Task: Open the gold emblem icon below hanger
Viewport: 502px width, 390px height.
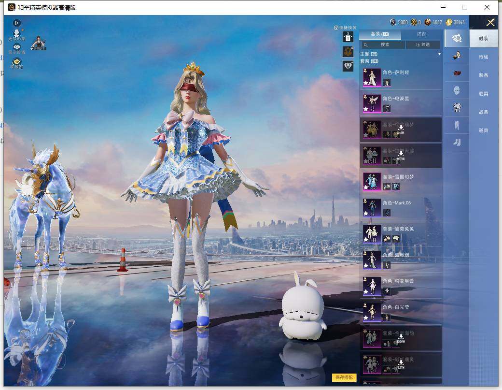Action: (x=348, y=52)
